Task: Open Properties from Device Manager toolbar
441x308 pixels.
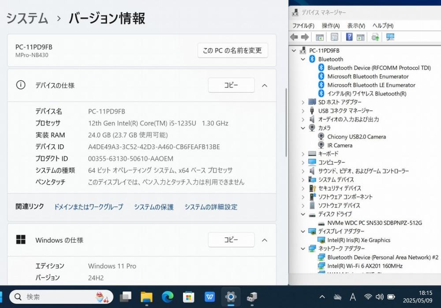Action: coord(334,37)
